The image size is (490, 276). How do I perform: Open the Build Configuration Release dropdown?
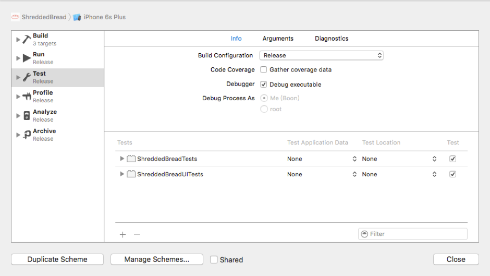(x=321, y=55)
